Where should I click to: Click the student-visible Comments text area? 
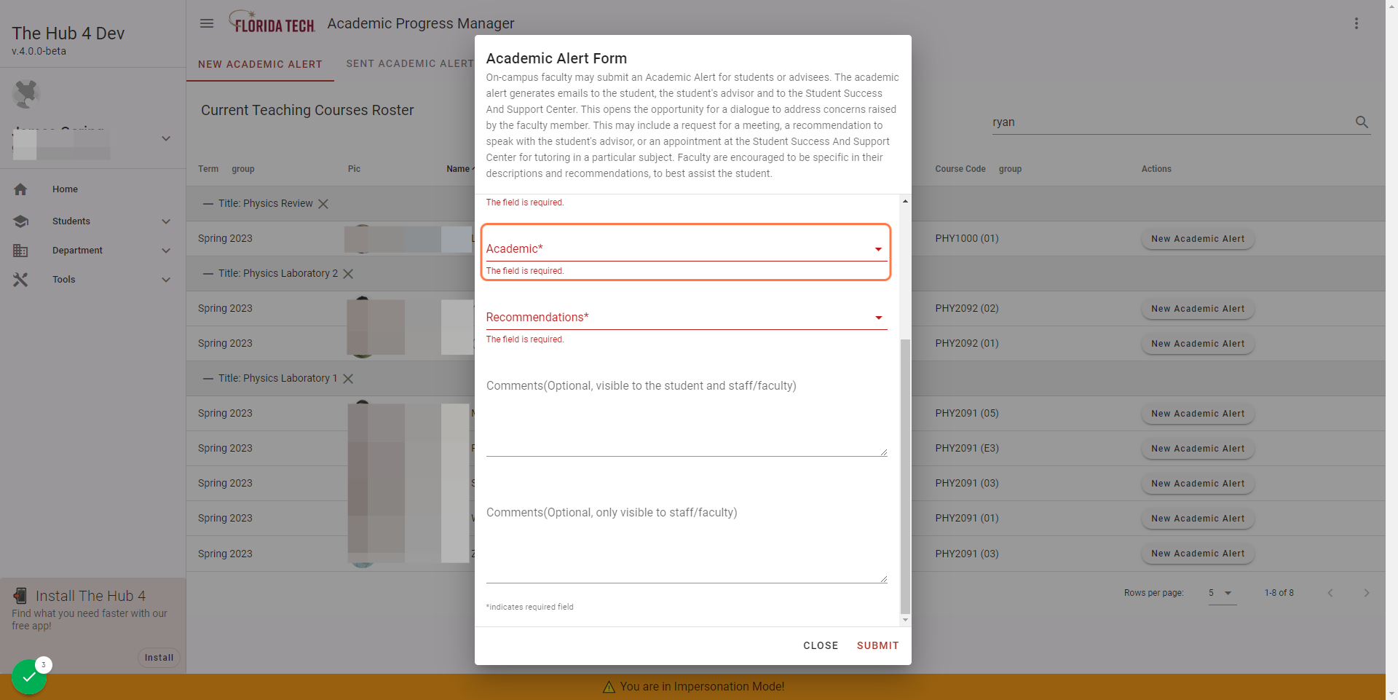coord(686,415)
